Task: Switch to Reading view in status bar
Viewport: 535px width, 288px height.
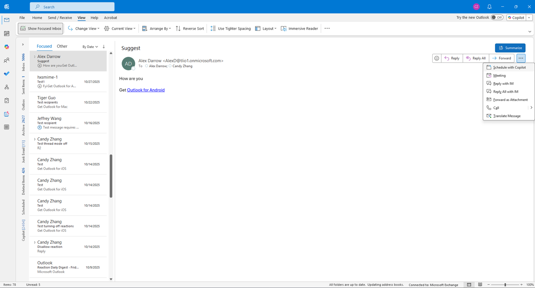Action: click(480, 285)
